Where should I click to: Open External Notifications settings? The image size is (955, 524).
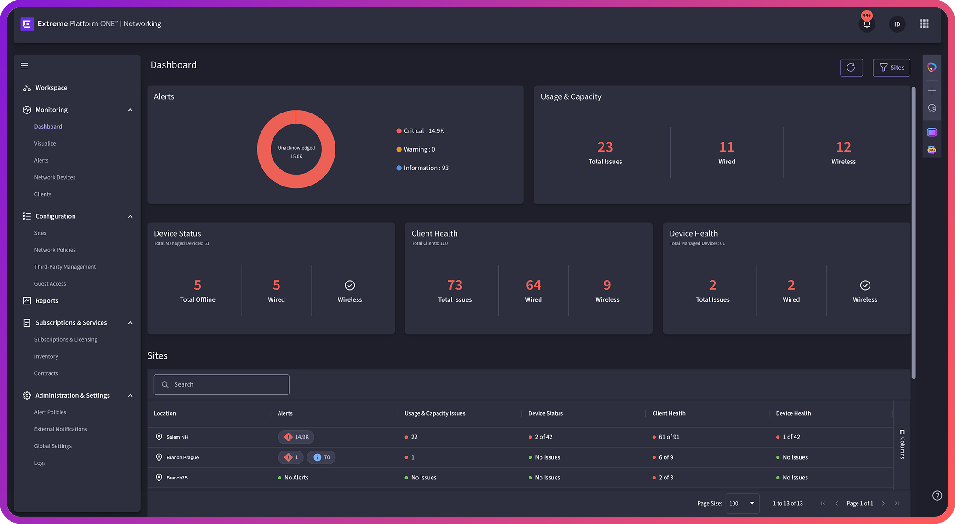click(61, 430)
